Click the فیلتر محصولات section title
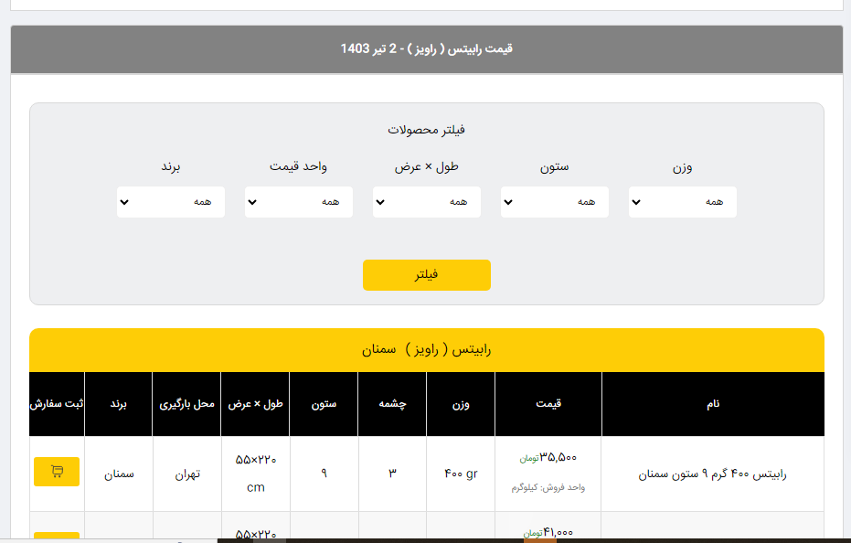 click(x=426, y=130)
